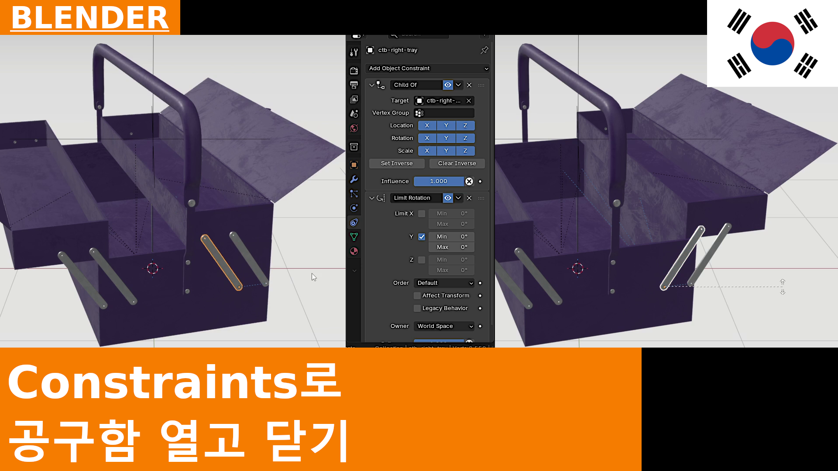Image resolution: width=838 pixels, height=471 pixels.
Task: Open the View Layer properties tab
Action: pos(354,99)
